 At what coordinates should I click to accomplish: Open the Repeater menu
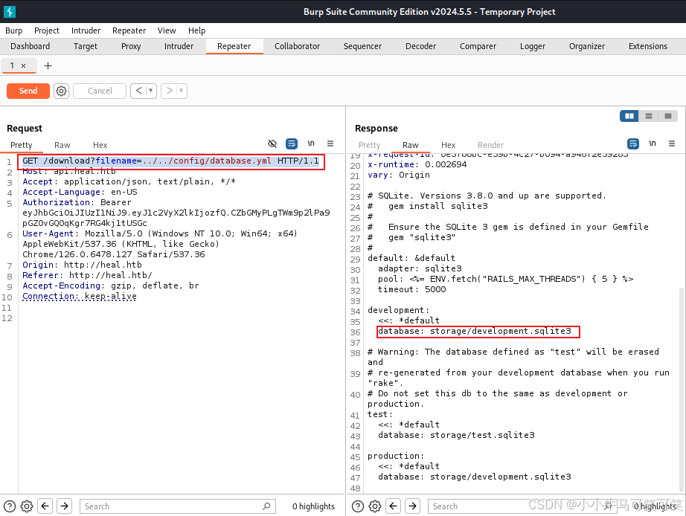pyautogui.click(x=129, y=30)
